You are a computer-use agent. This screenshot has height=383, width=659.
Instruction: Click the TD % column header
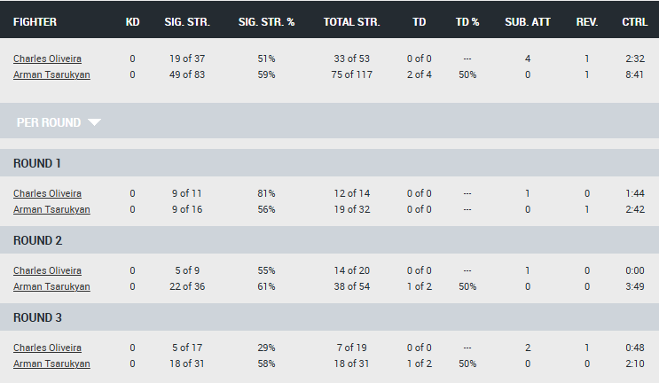pyautogui.click(x=467, y=22)
